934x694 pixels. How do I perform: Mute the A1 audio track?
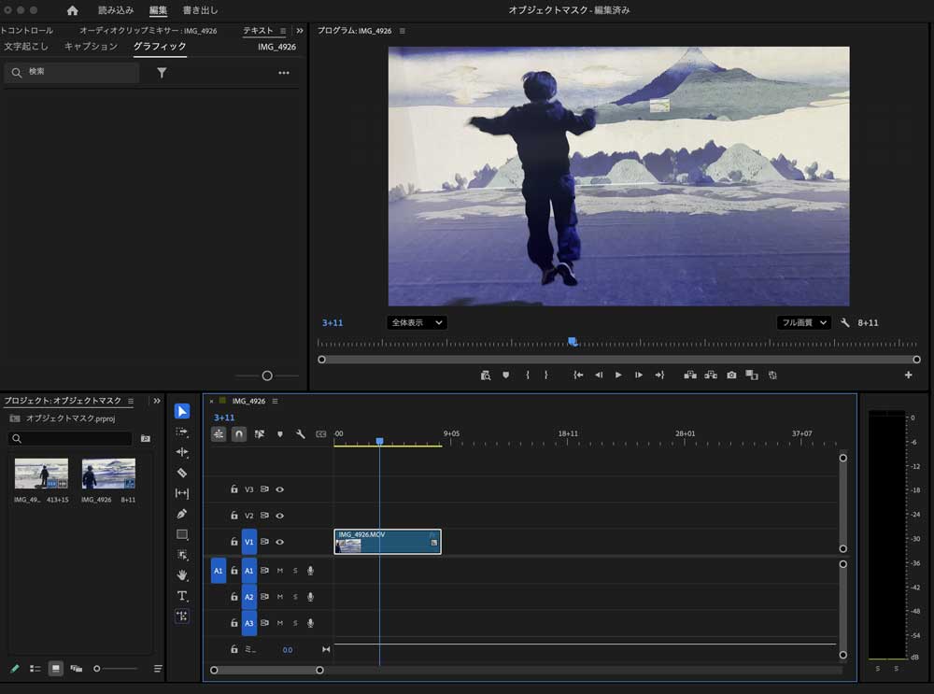tap(279, 571)
